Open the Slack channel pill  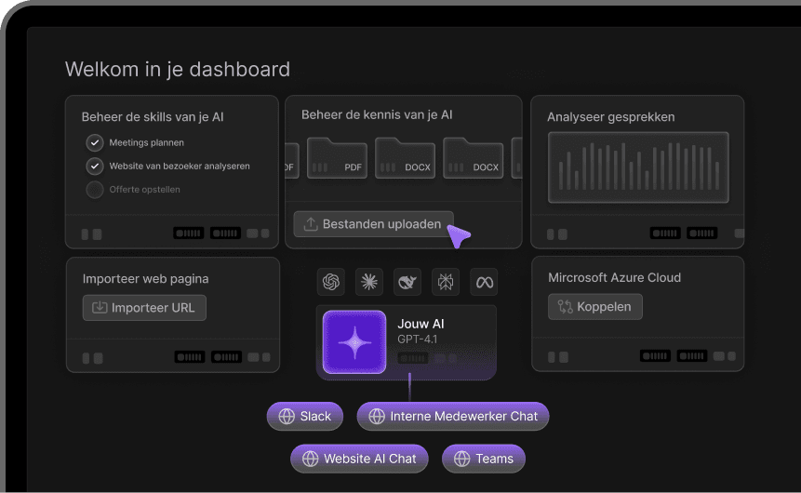(305, 417)
